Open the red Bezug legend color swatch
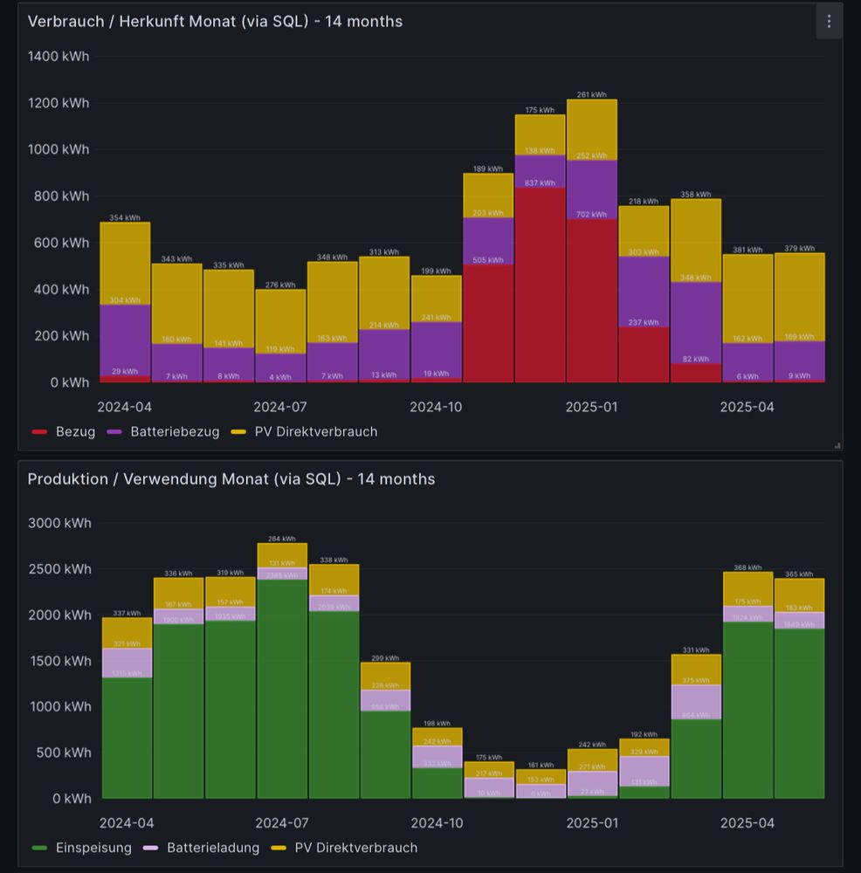This screenshot has height=873, width=861. pyautogui.click(x=39, y=432)
